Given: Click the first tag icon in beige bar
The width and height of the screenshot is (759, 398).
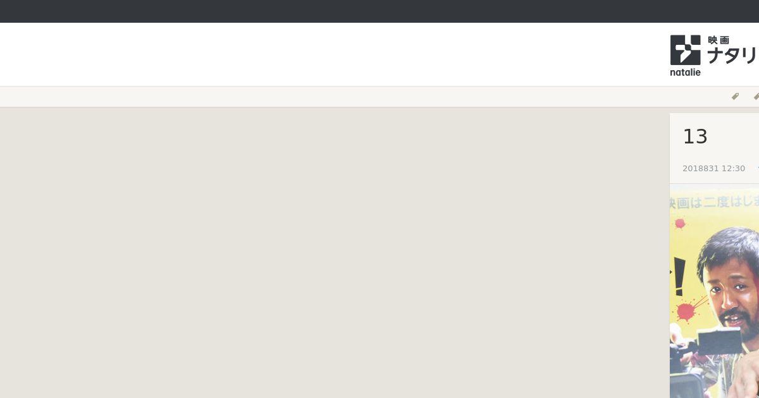Looking at the screenshot, I should click(735, 97).
